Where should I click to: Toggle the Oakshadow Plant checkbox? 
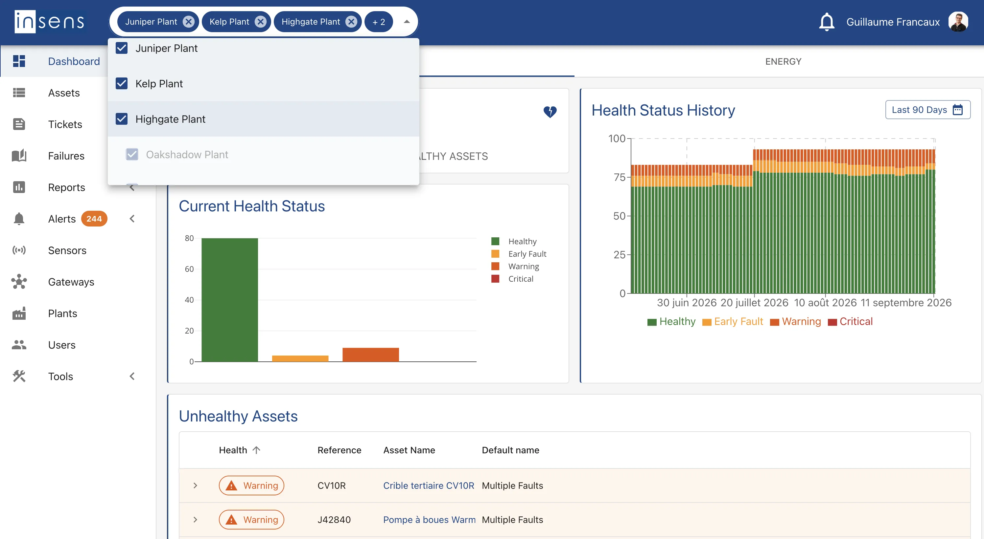132,155
